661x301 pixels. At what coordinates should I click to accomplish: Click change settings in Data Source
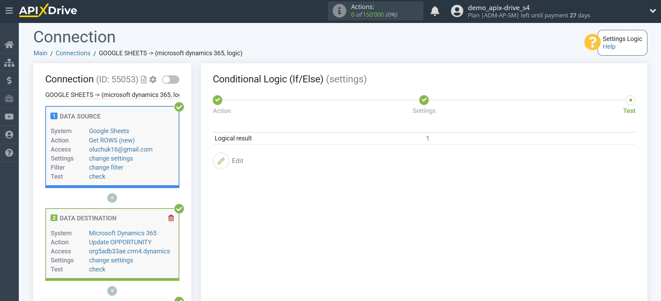pyautogui.click(x=111, y=158)
